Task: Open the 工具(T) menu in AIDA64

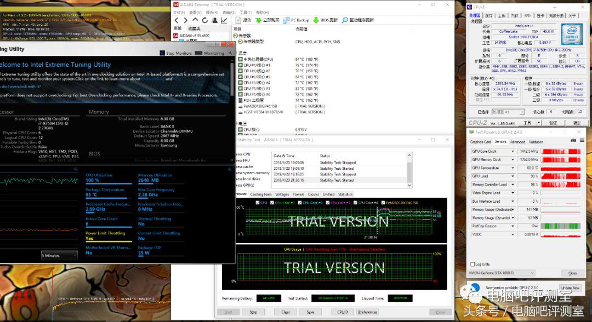Action: 246,13
